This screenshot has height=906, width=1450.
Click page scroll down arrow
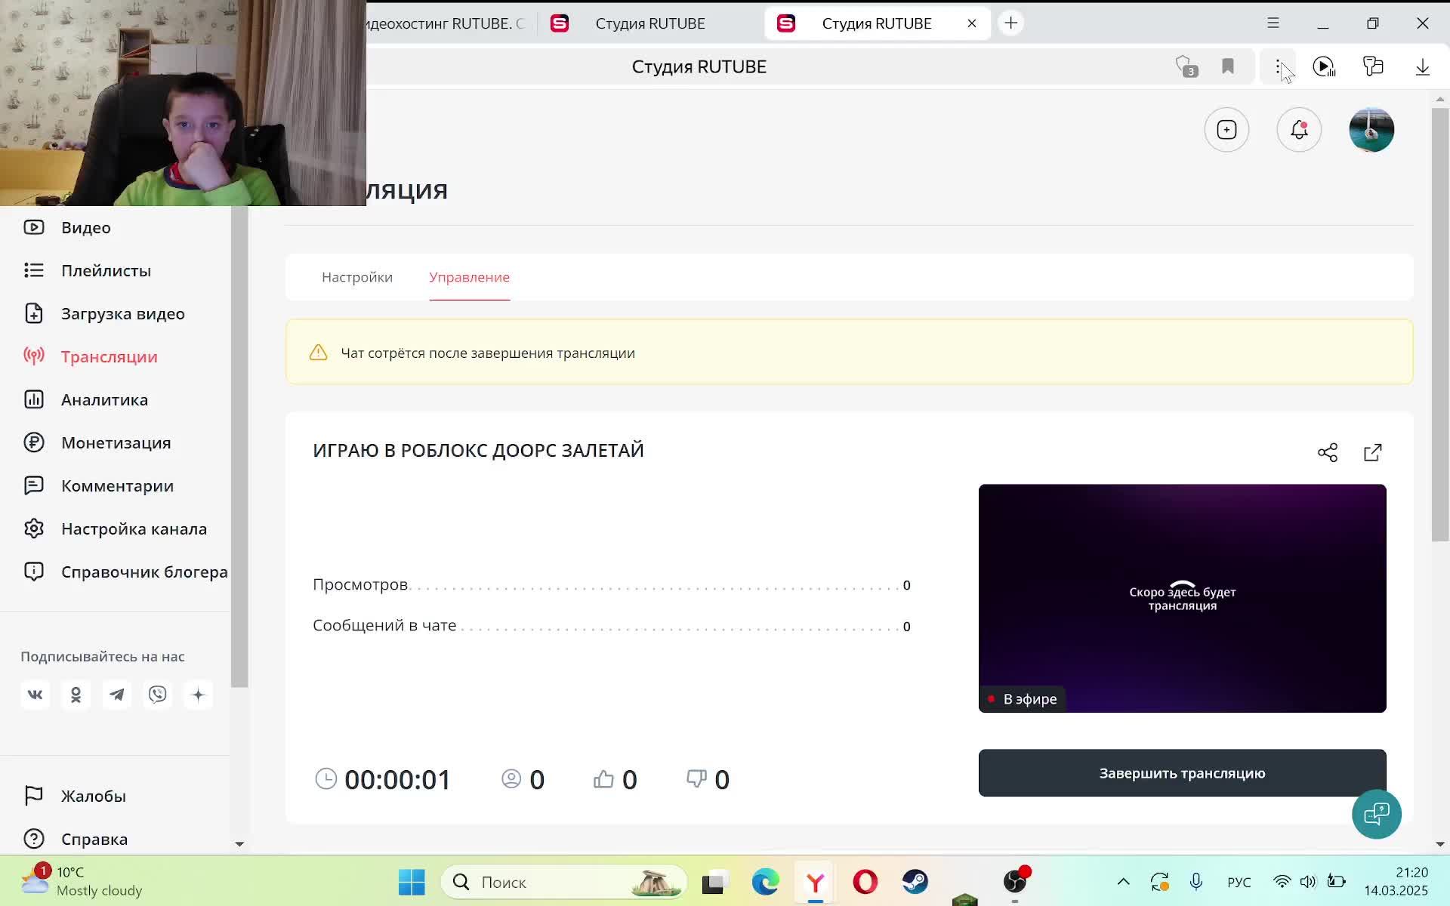pos(1440,844)
